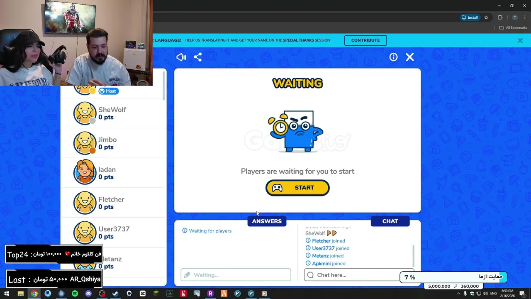Viewport: 531px width, 299px height.
Task: Select player SheWolf's avatar
Action: 85,113
